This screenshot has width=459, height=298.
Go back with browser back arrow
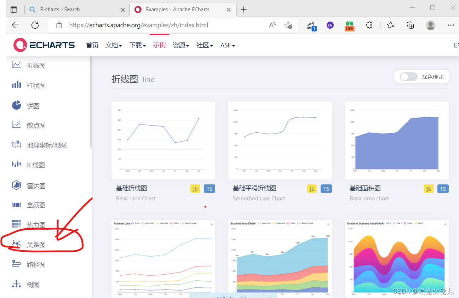pos(16,25)
